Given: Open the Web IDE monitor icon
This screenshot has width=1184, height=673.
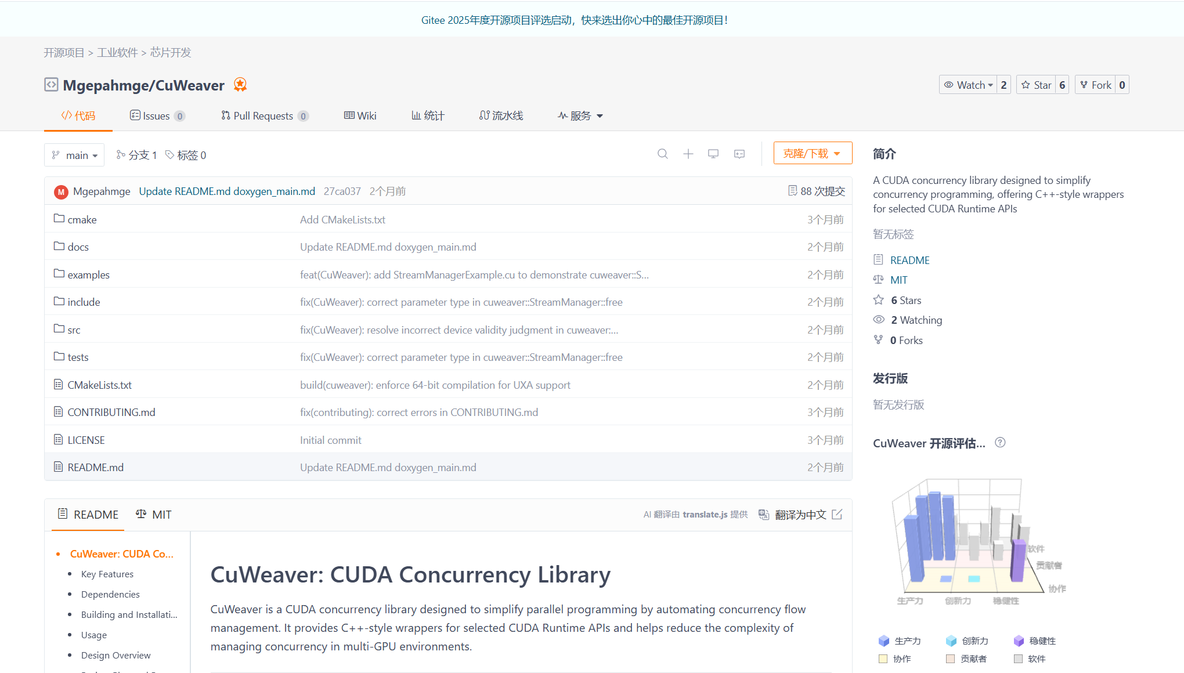Looking at the screenshot, I should [713, 154].
